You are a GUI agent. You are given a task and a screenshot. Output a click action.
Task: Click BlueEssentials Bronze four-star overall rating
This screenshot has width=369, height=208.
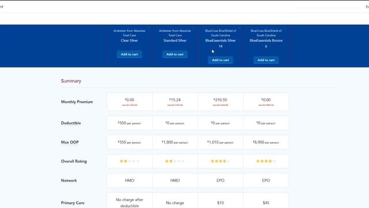click(266, 161)
